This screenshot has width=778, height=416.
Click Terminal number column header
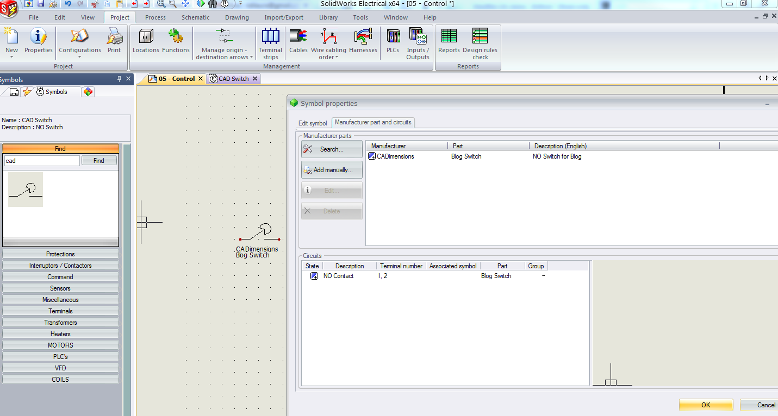401,266
